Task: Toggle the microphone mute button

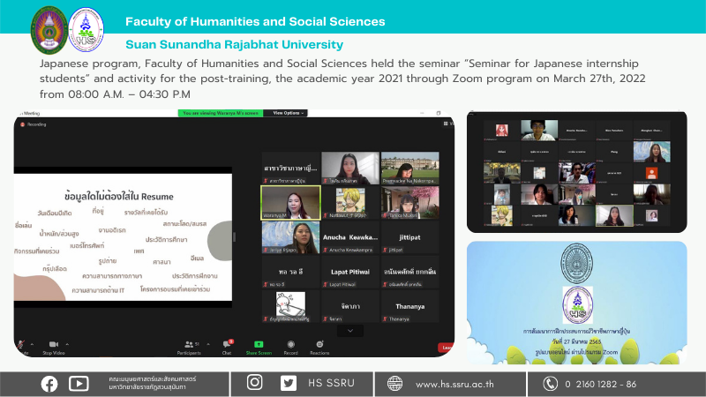Action: coord(21,343)
